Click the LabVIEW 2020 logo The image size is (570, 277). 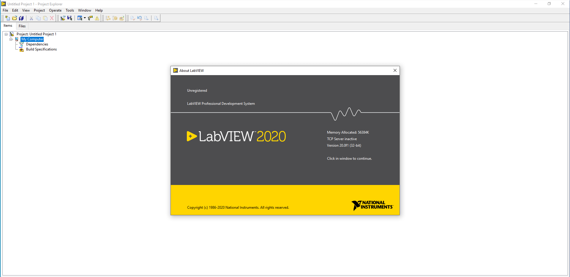[236, 136]
